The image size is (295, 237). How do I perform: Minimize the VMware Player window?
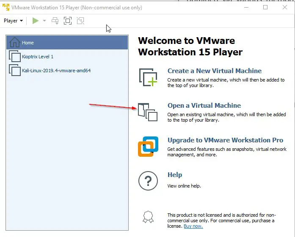tap(246, 7)
